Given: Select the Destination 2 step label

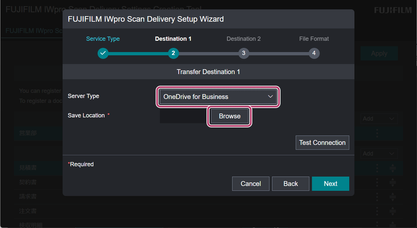Looking at the screenshot, I should click(x=244, y=39).
